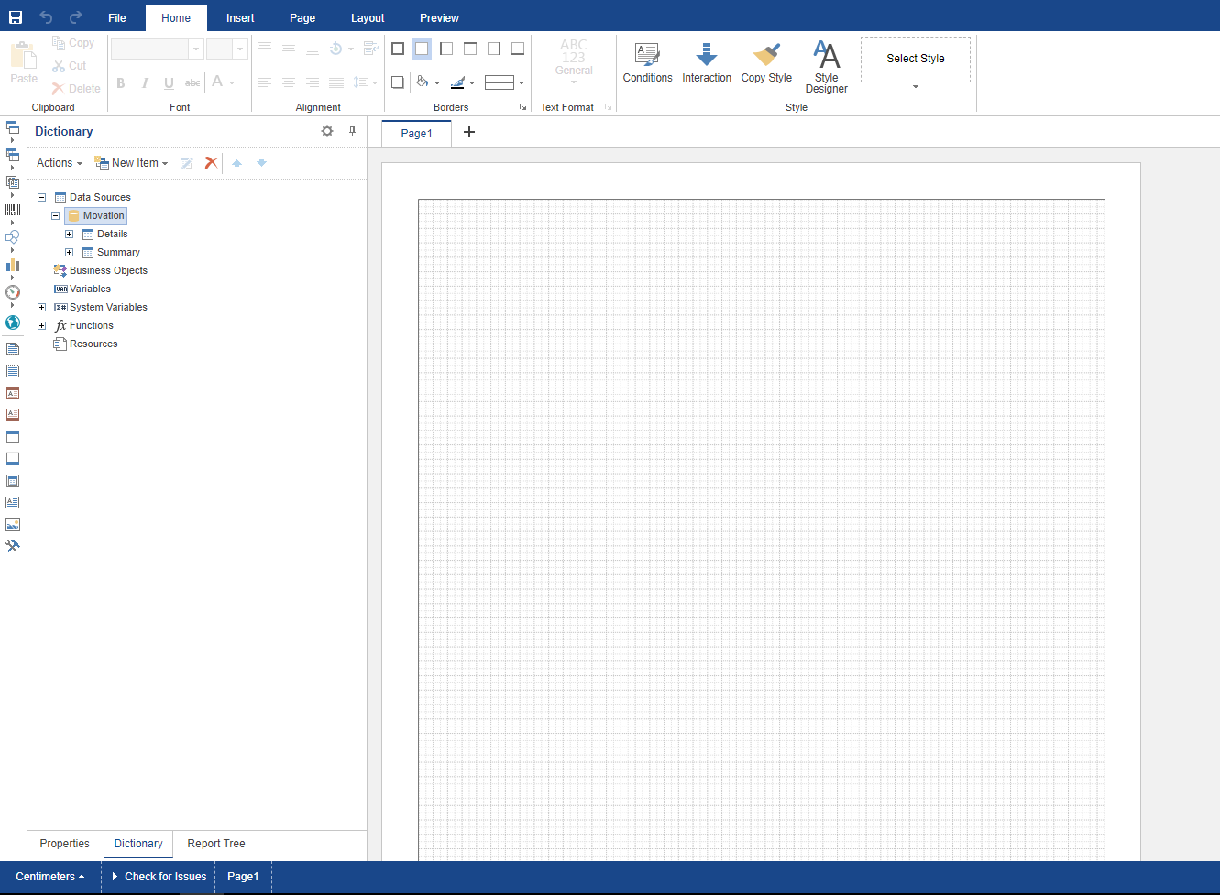Select the Map tool with the globe icon
Image resolution: width=1220 pixels, height=895 pixels.
[12, 322]
